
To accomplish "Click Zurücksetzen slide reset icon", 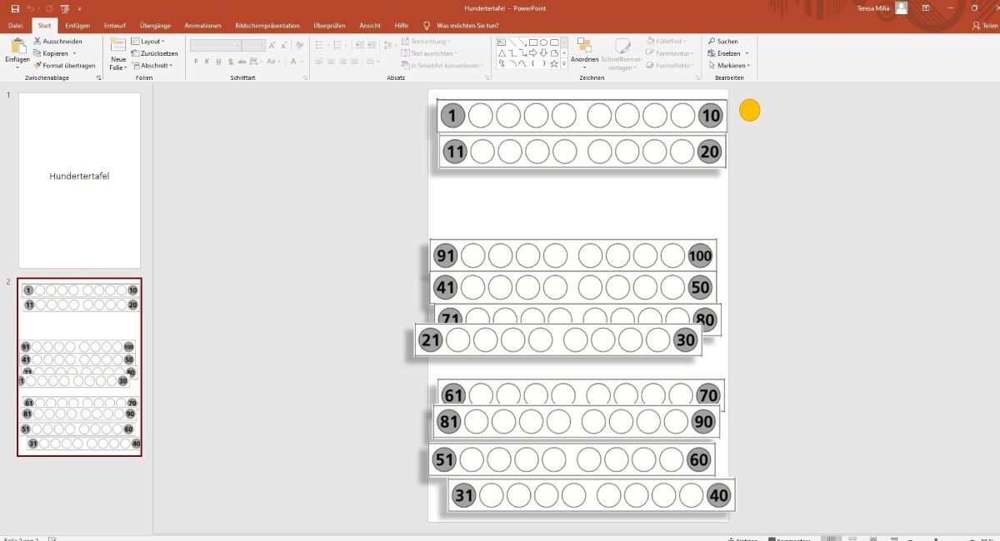I will point(136,53).
